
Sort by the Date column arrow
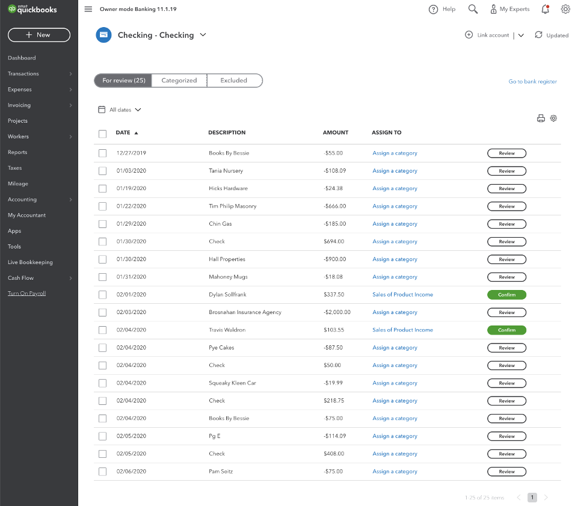coord(136,133)
